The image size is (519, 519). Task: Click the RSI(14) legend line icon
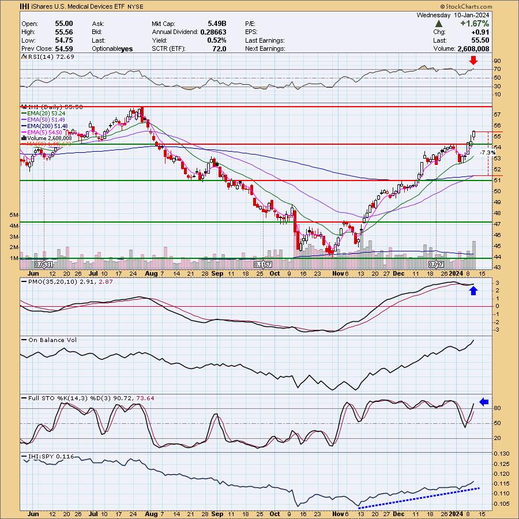click(24, 57)
